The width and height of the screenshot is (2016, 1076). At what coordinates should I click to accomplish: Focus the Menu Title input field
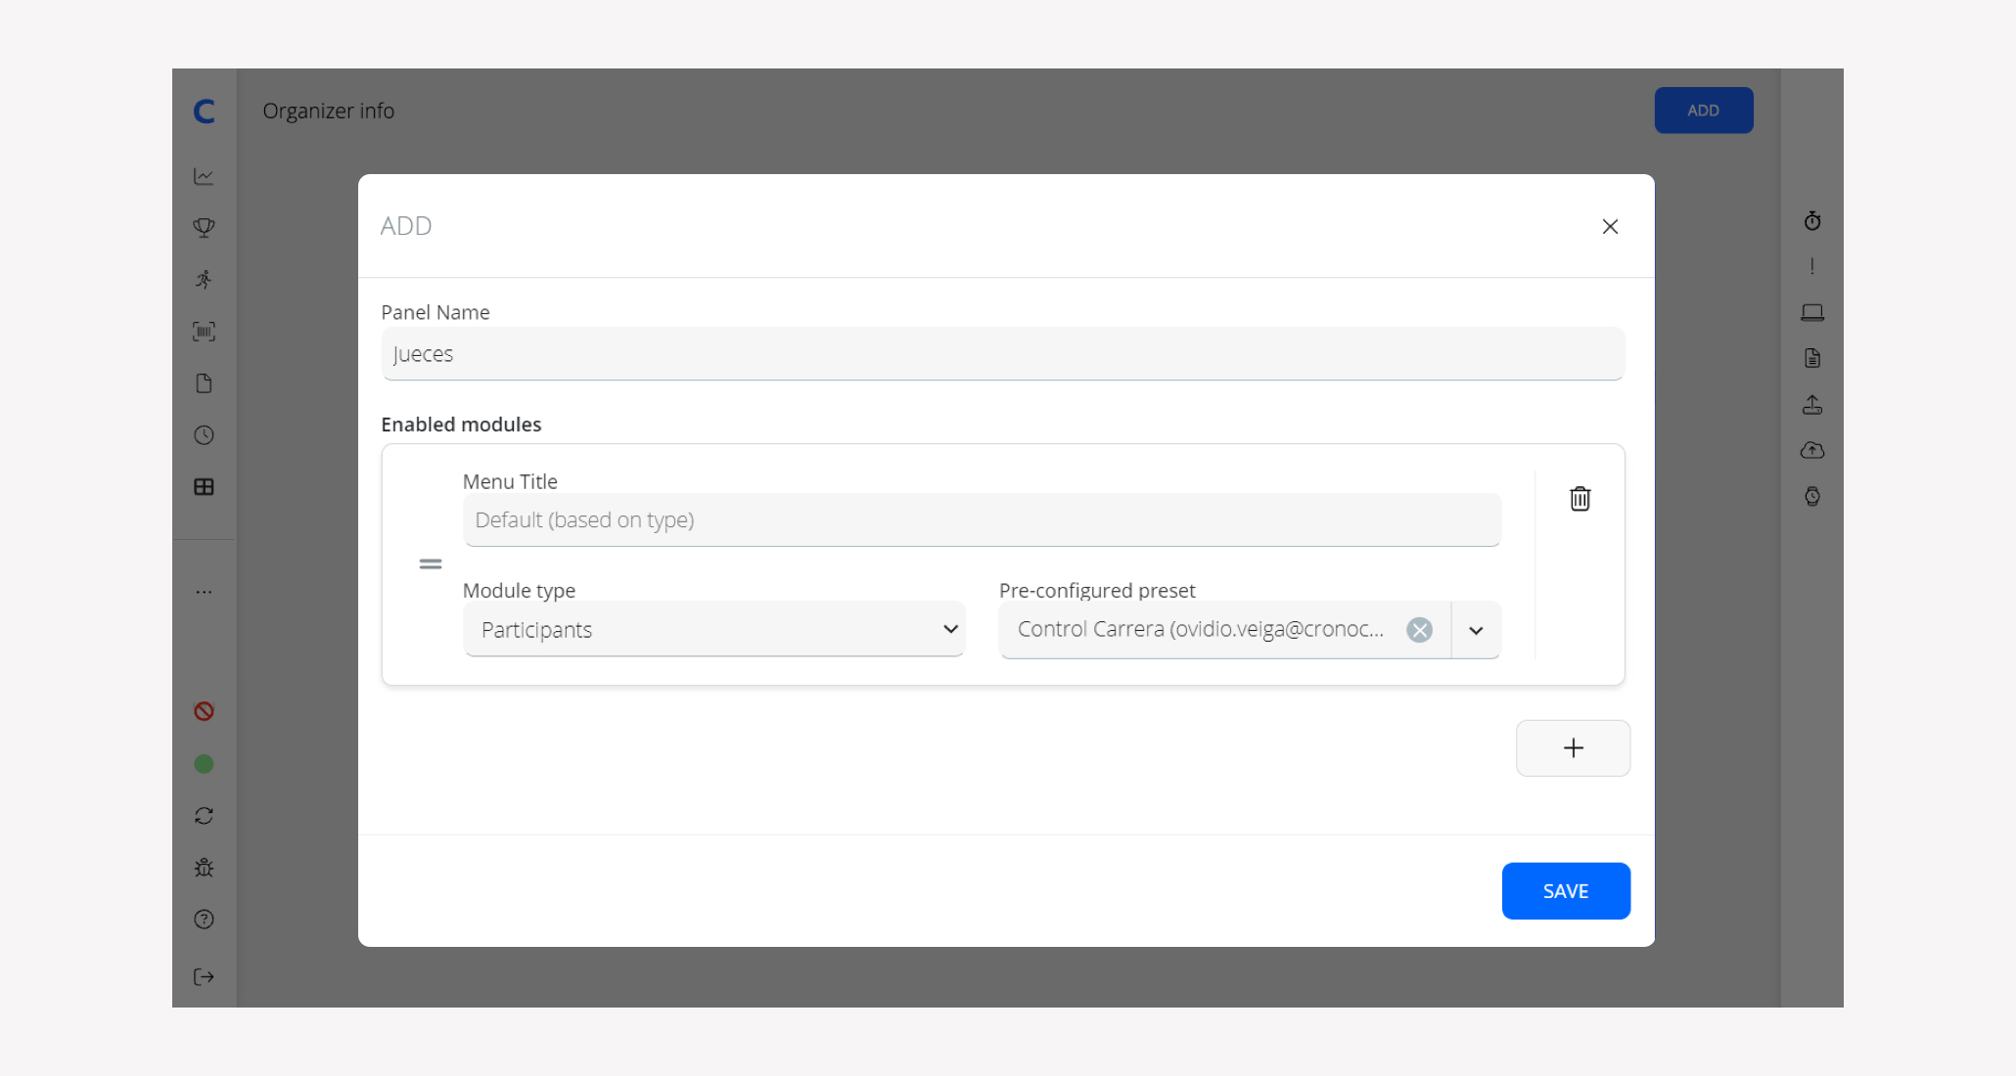click(x=981, y=520)
